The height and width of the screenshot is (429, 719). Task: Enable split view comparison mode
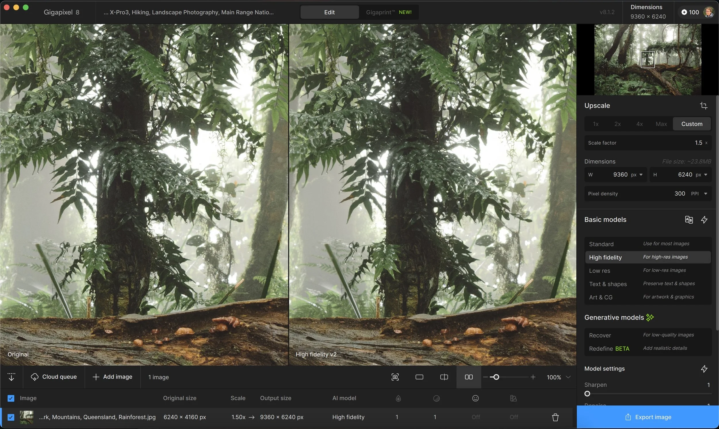tap(443, 377)
